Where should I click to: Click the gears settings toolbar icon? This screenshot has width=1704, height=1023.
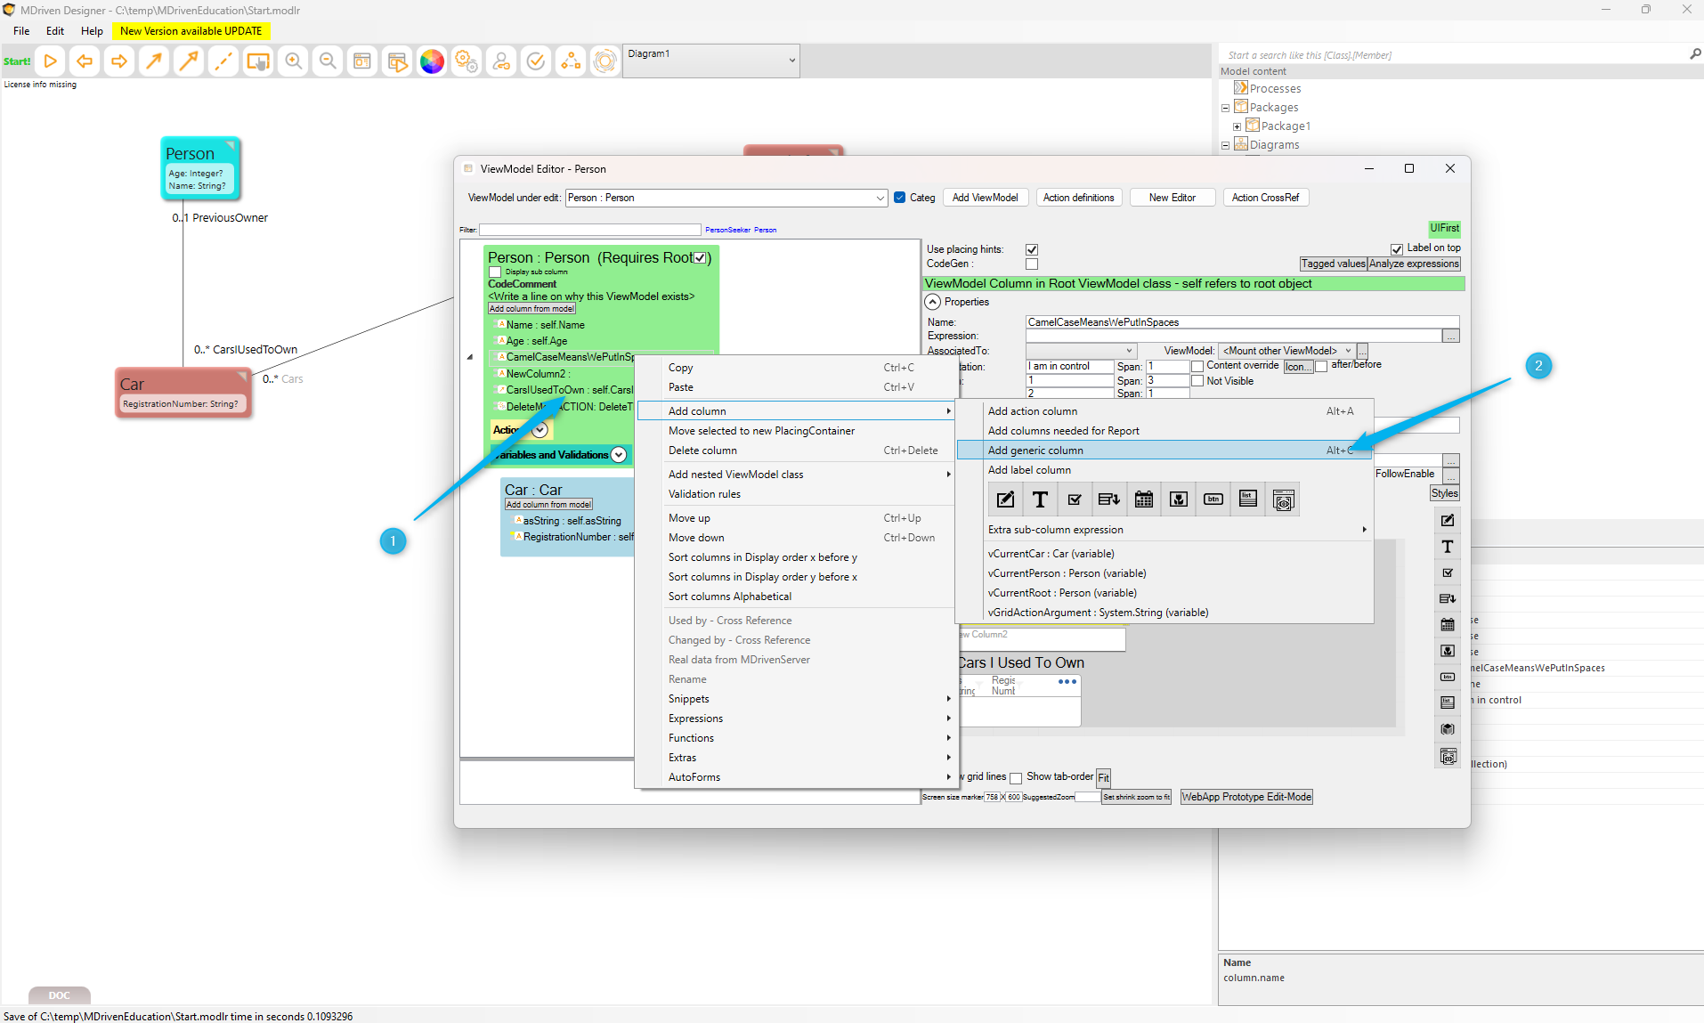coord(466,61)
